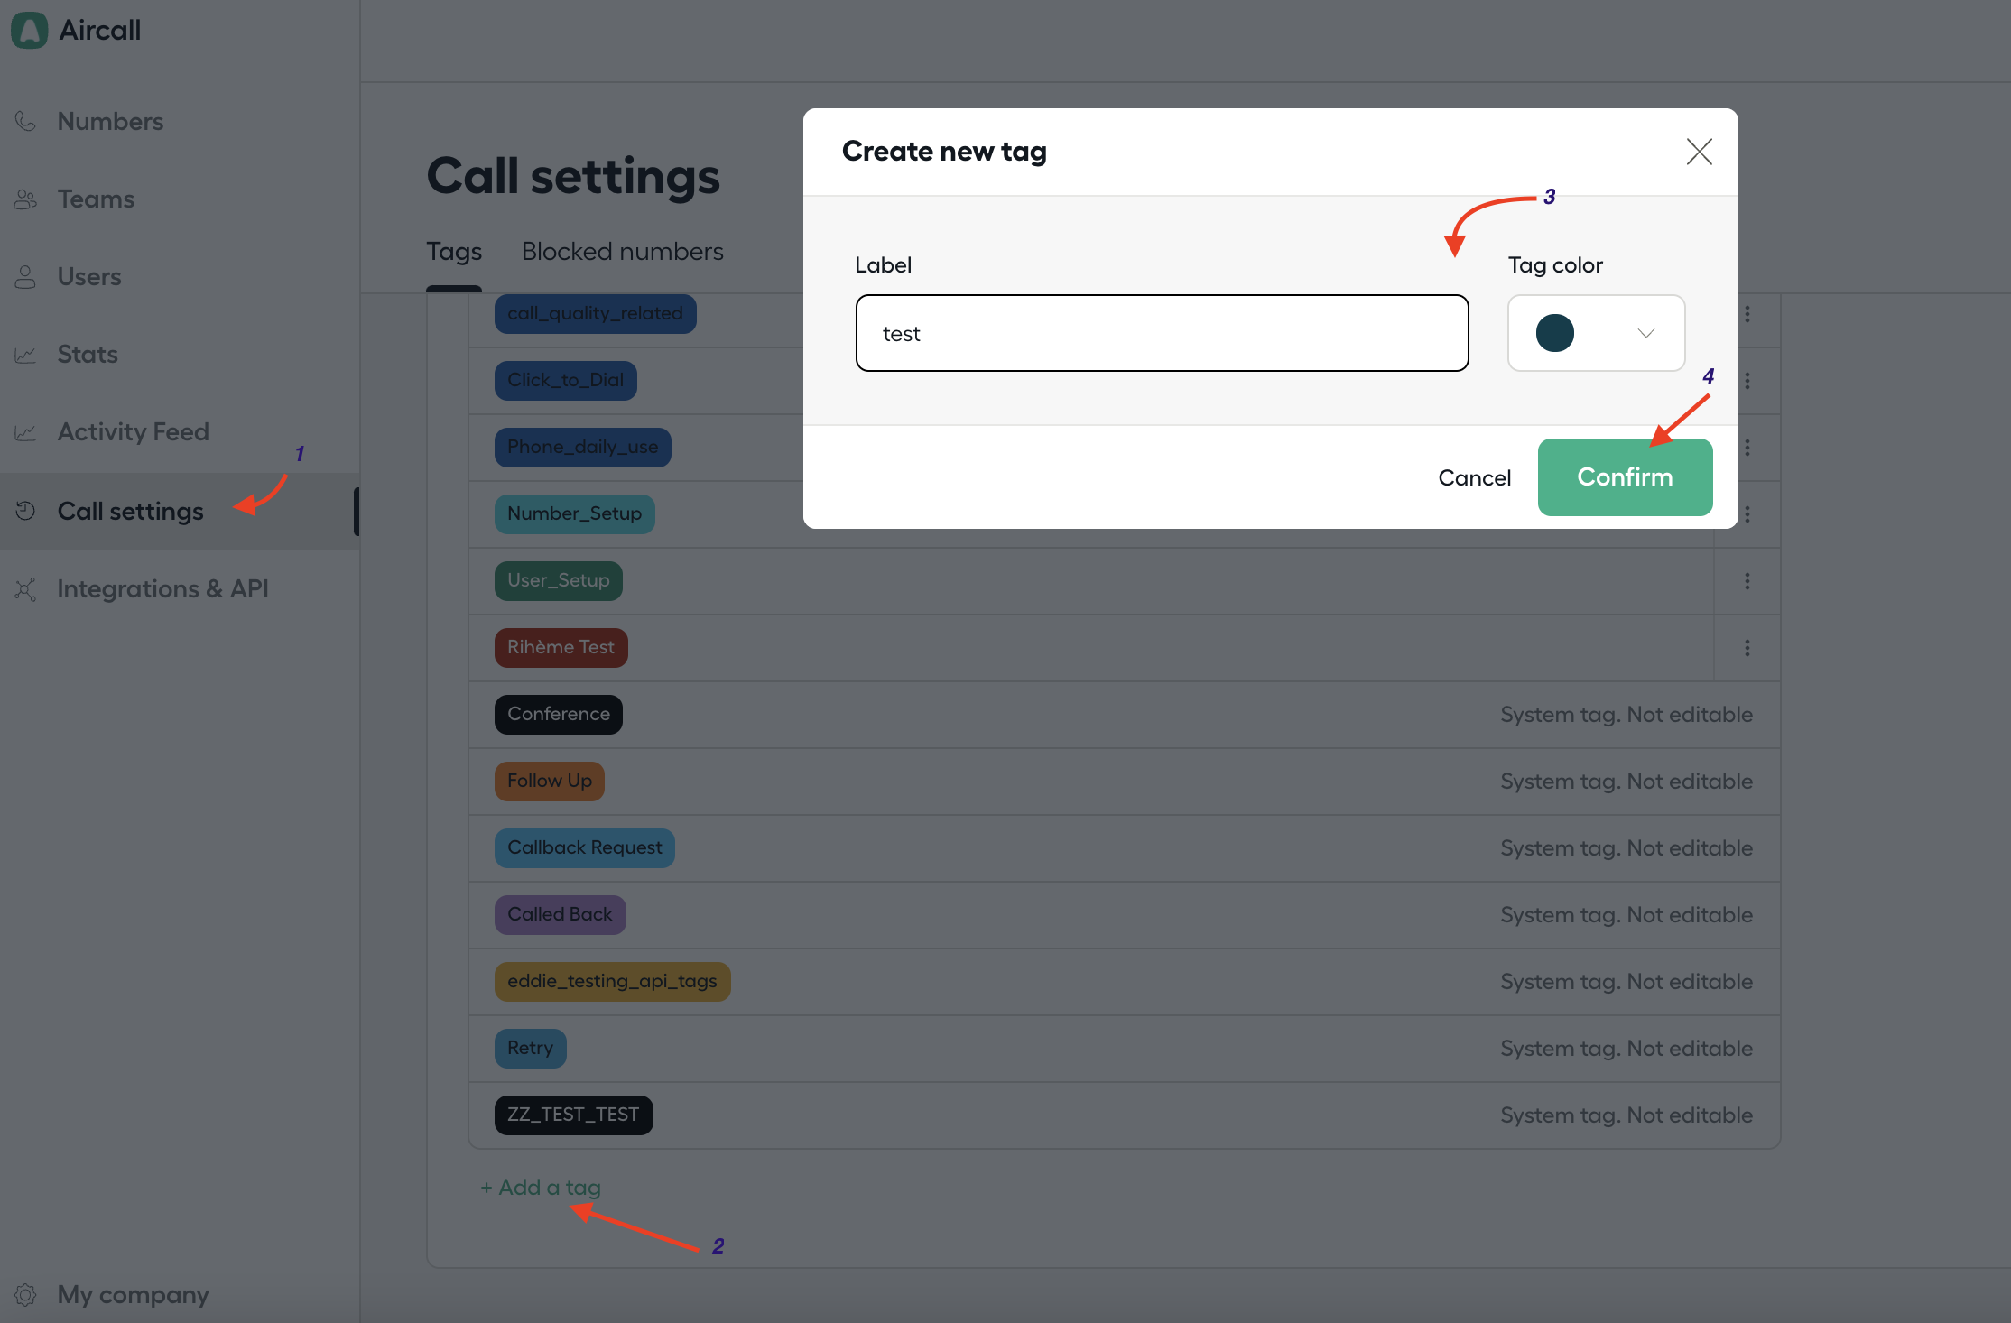Viewport: 2011px width, 1323px height.
Task: Click the Add a tag link
Action: click(x=541, y=1188)
